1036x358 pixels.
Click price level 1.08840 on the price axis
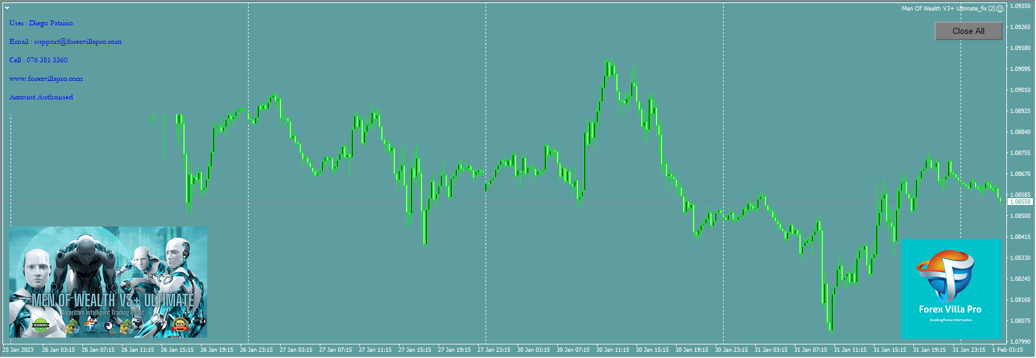tap(1020, 132)
